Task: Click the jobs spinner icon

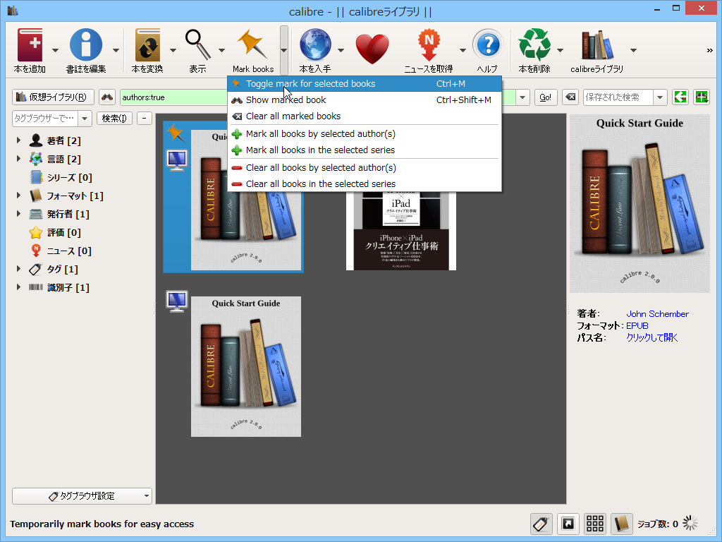Action: click(690, 523)
